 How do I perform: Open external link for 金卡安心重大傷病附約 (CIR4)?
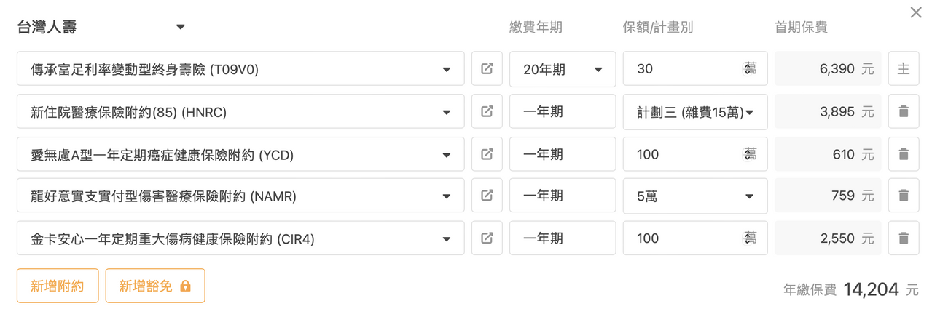pyautogui.click(x=487, y=238)
